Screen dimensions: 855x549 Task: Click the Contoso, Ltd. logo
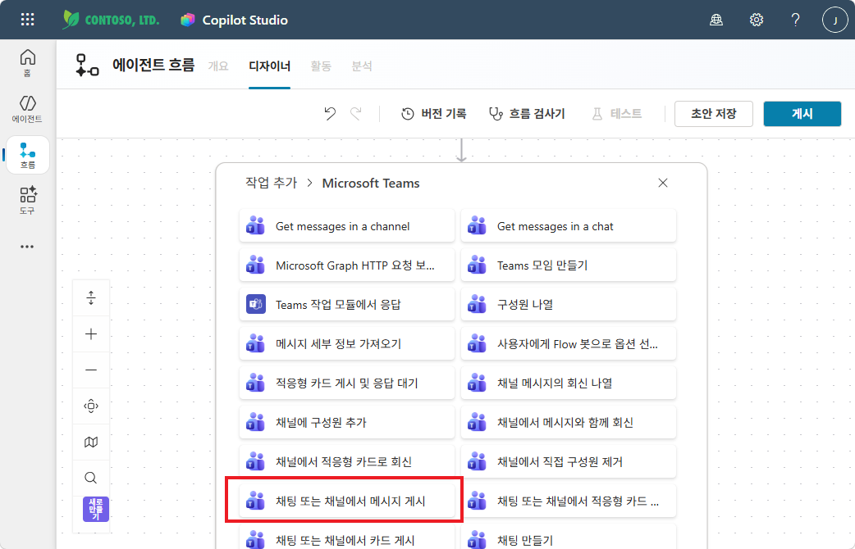(x=111, y=20)
